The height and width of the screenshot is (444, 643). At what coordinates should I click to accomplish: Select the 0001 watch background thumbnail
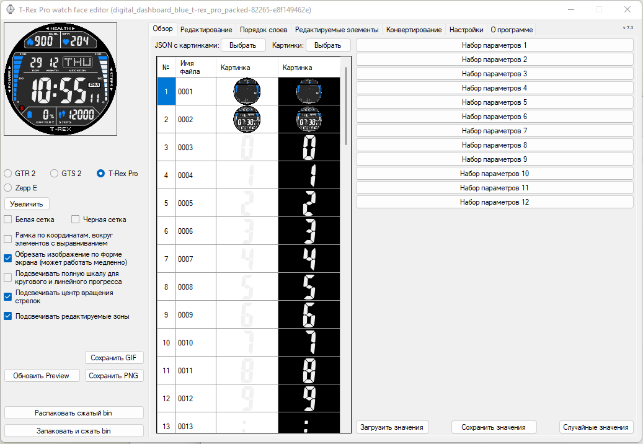[247, 91]
